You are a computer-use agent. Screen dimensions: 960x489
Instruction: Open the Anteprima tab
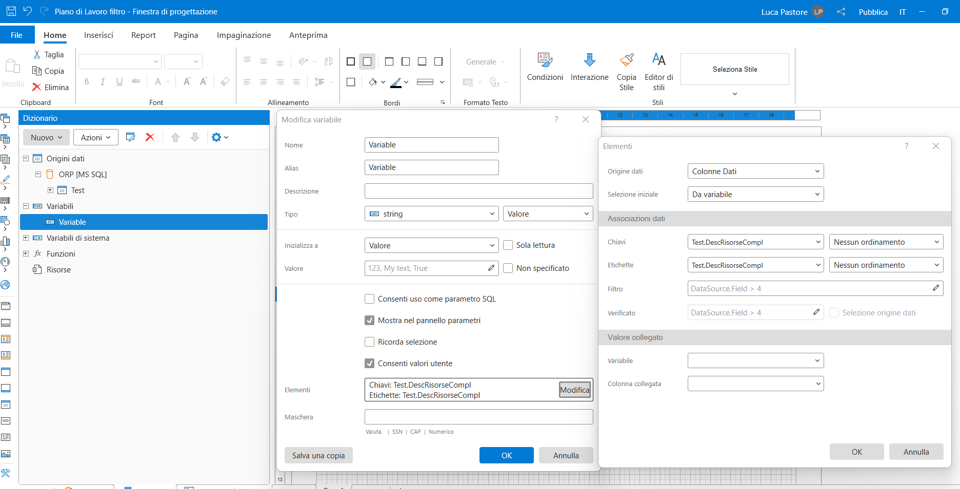[308, 35]
